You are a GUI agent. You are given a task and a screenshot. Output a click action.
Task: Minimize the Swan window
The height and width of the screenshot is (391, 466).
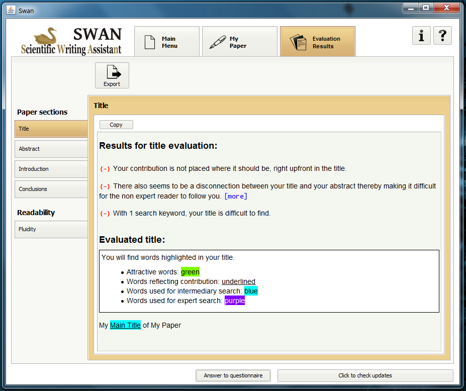pyautogui.click(x=411, y=8)
